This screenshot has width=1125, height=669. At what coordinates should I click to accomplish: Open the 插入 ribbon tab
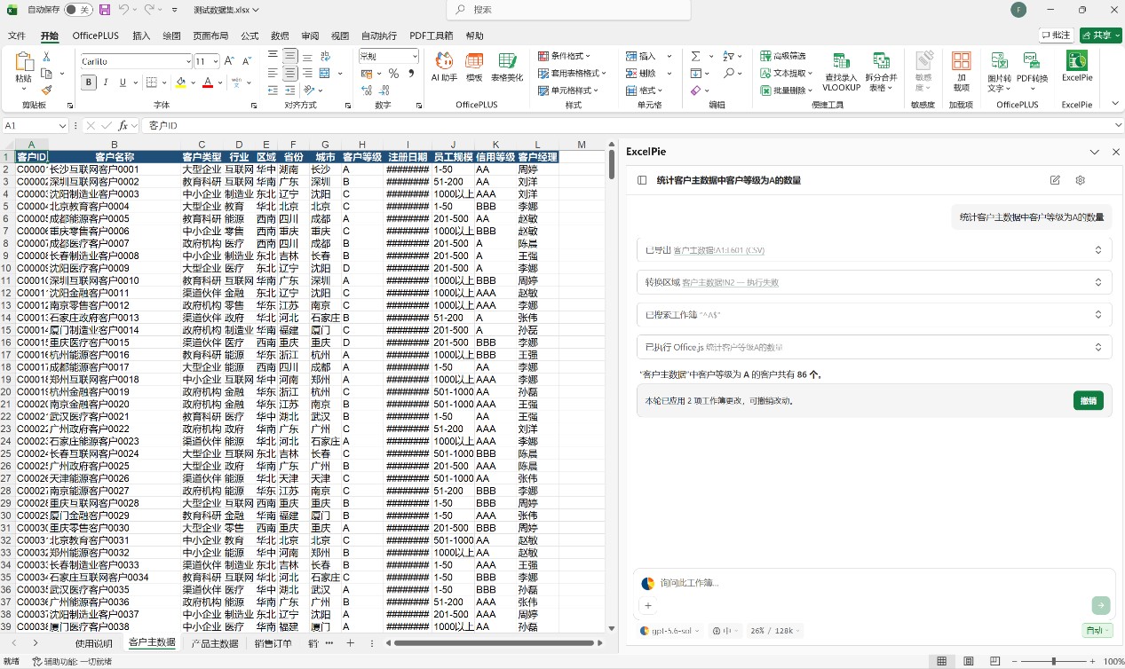(x=141, y=35)
